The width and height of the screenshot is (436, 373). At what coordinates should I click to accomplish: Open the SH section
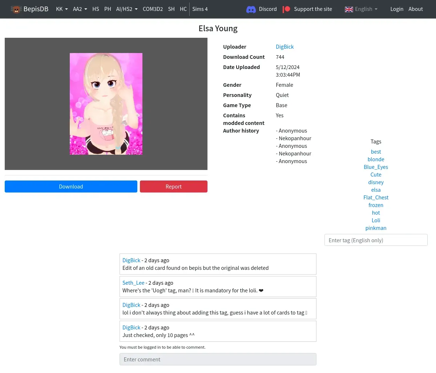point(171,9)
